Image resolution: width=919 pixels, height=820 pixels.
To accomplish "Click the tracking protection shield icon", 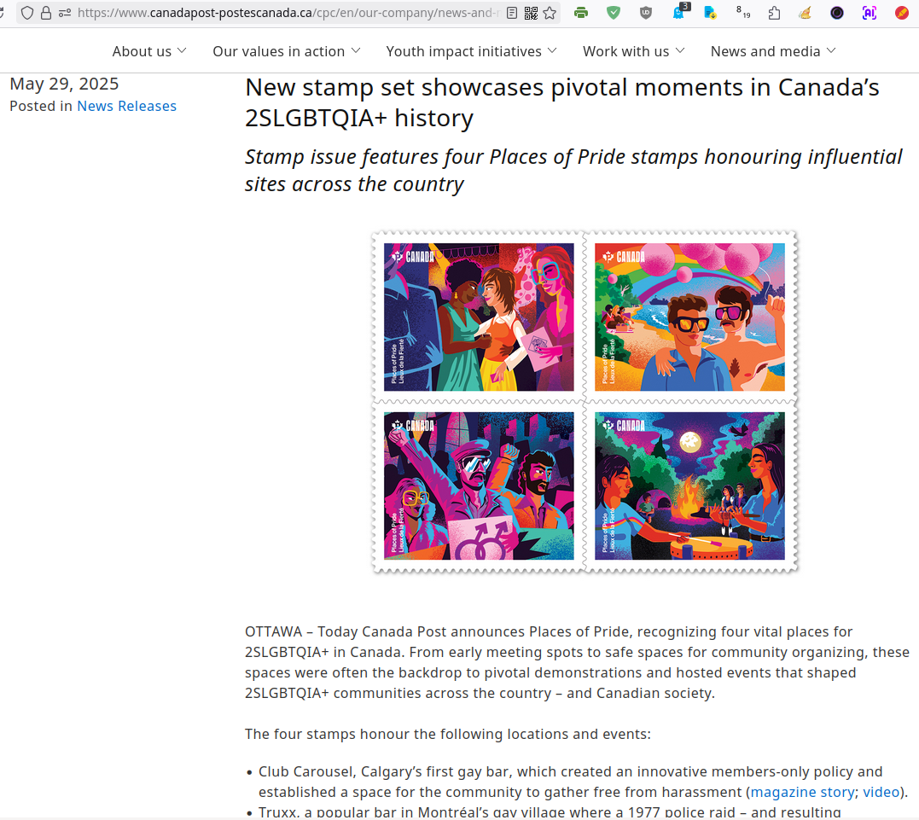I will tap(27, 13).
